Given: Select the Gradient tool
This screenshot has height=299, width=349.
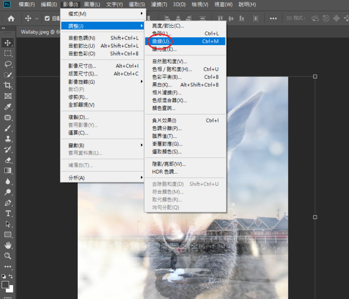Looking at the screenshot, I should click(x=8, y=171).
